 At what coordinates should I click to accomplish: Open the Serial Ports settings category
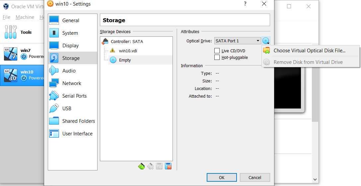click(x=73, y=96)
